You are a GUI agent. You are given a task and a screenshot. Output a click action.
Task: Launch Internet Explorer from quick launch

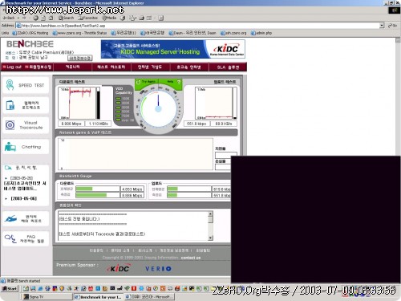[x=40, y=288]
